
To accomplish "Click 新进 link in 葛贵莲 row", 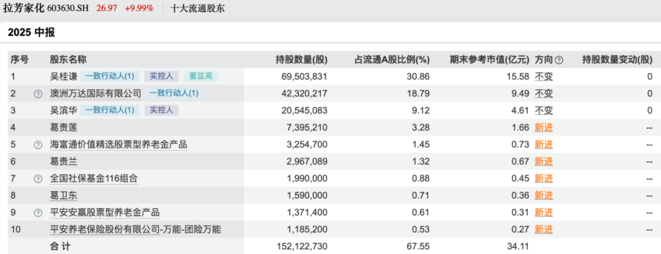I will (x=543, y=128).
